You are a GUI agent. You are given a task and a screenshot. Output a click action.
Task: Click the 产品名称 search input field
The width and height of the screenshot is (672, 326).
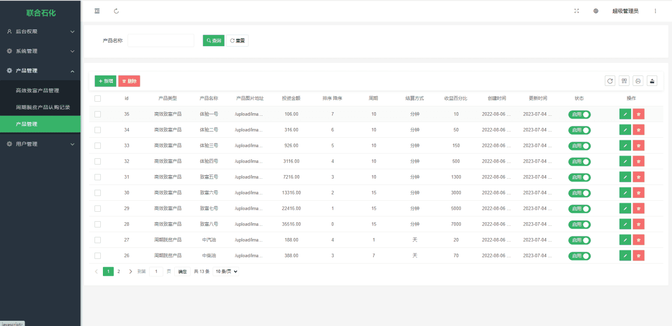click(161, 40)
